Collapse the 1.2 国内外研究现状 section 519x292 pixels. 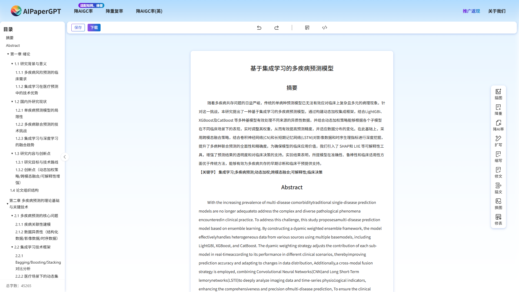(x=12, y=102)
